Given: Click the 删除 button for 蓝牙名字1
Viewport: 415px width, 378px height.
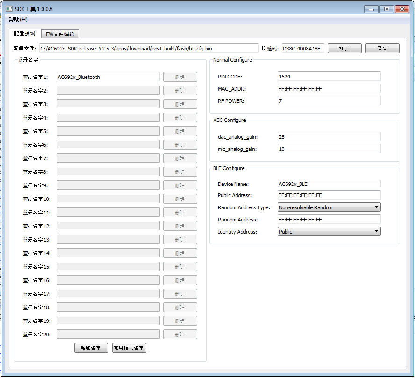Looking at the screenshot, I should [180, 77].
